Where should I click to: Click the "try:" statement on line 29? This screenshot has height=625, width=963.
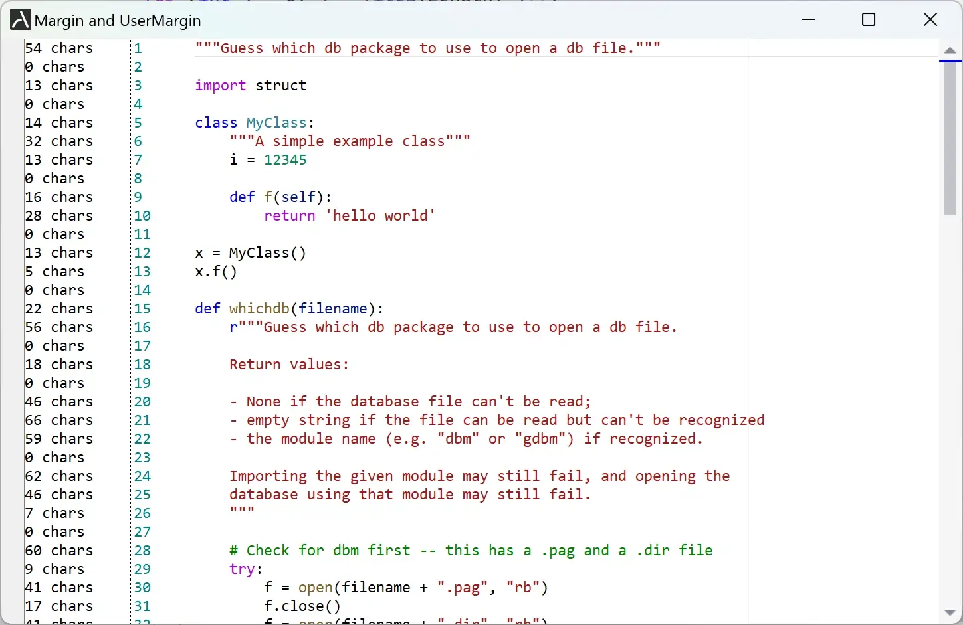click(245, 569)
